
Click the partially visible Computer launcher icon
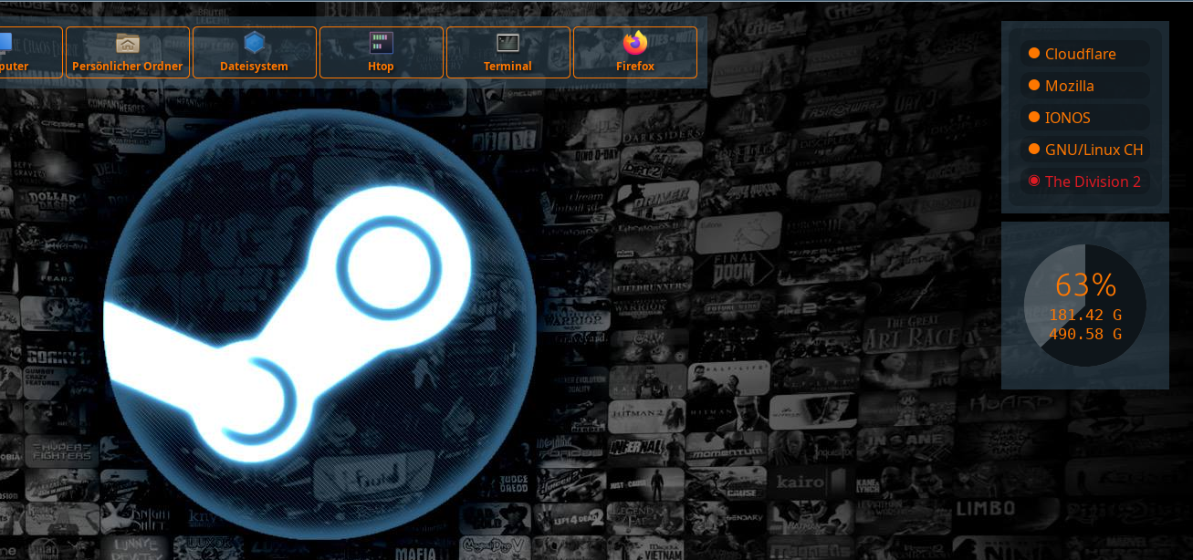tap(5, 43)
